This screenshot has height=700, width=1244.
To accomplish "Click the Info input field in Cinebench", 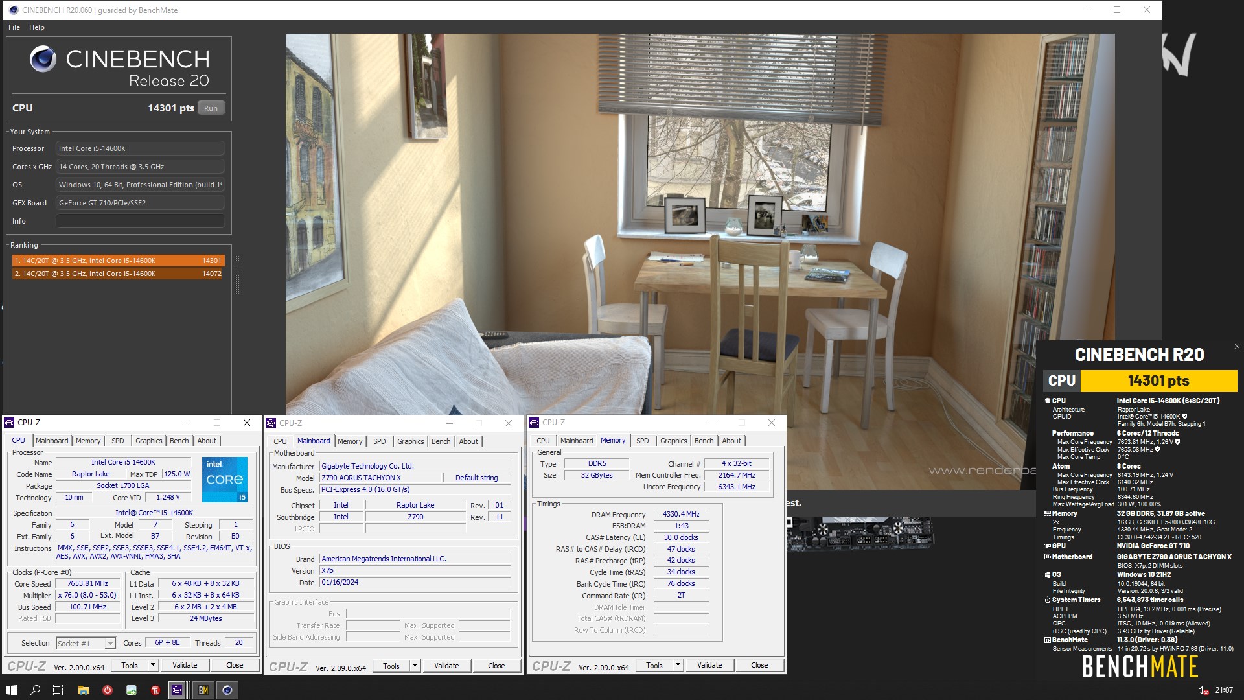I will pos(140,221).
